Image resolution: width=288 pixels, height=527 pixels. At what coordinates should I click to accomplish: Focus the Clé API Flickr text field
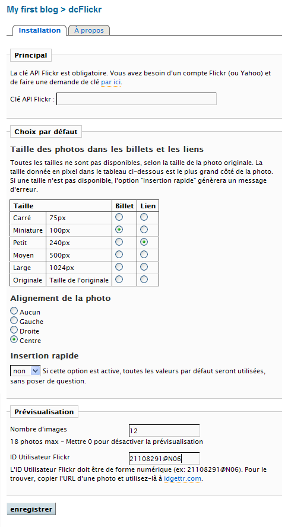point(136,99)
